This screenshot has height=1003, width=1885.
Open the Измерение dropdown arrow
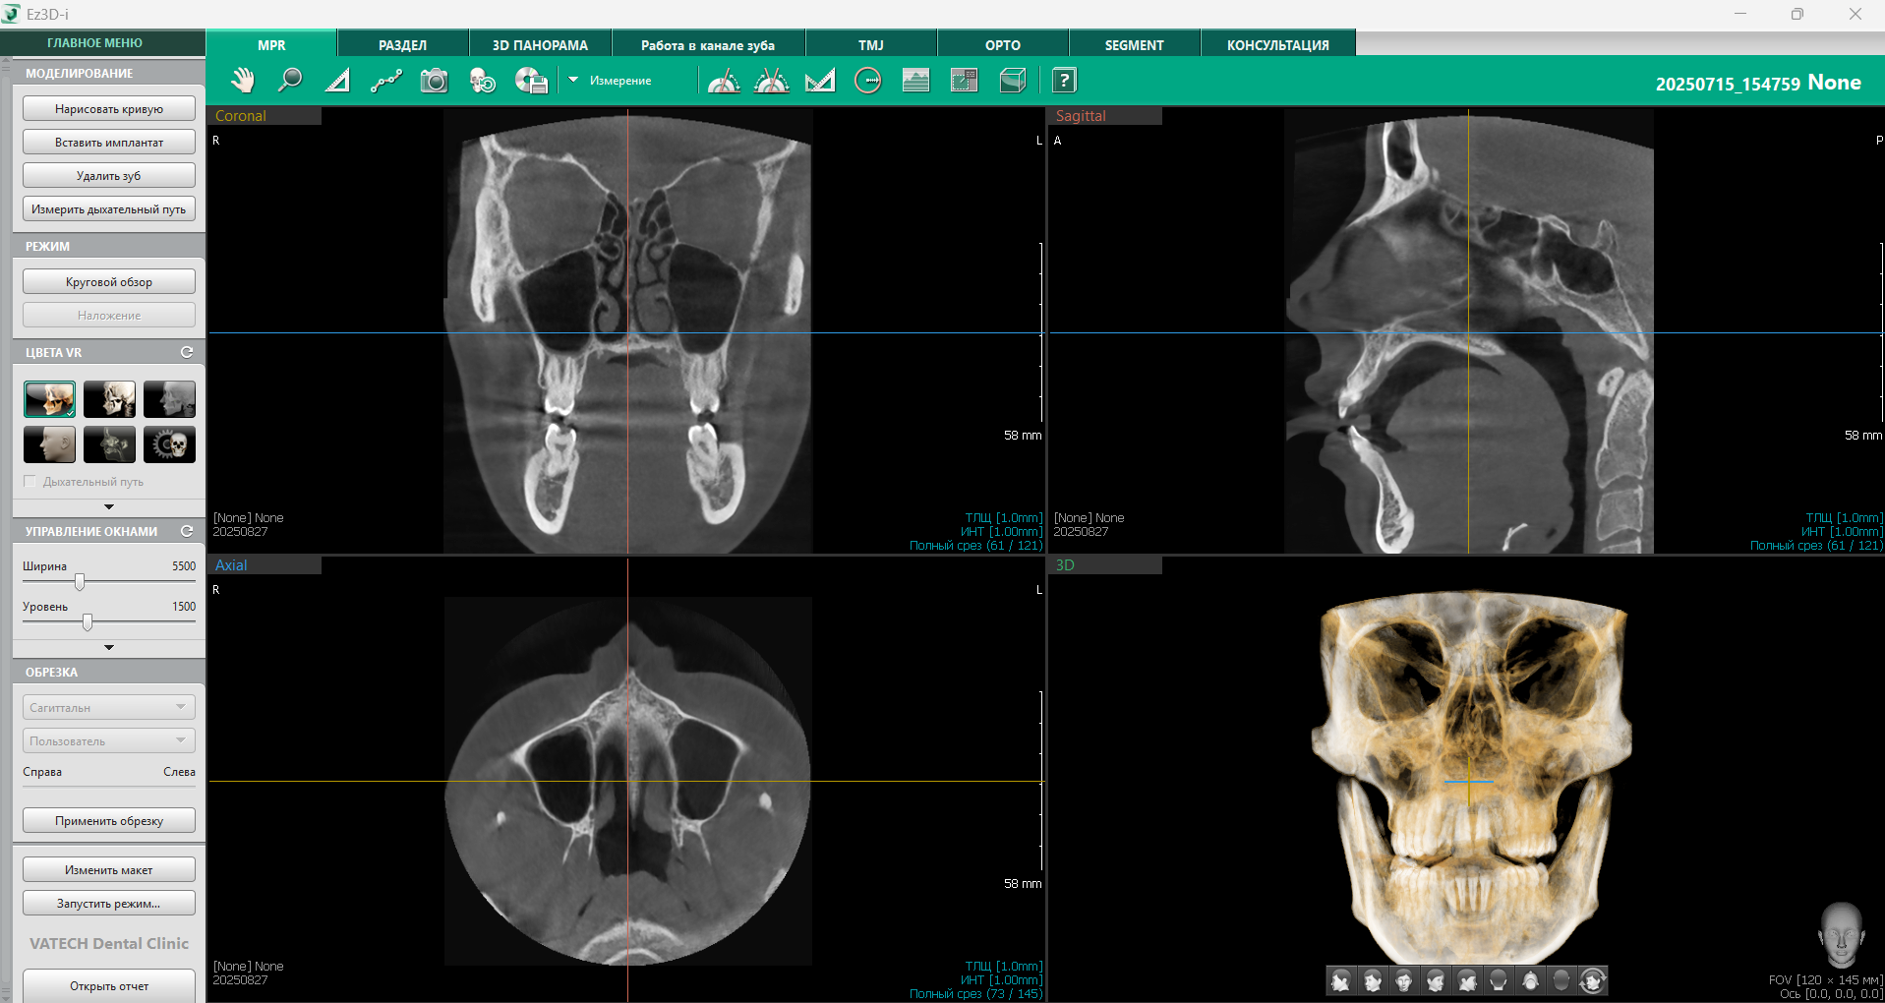pos(573,80)
